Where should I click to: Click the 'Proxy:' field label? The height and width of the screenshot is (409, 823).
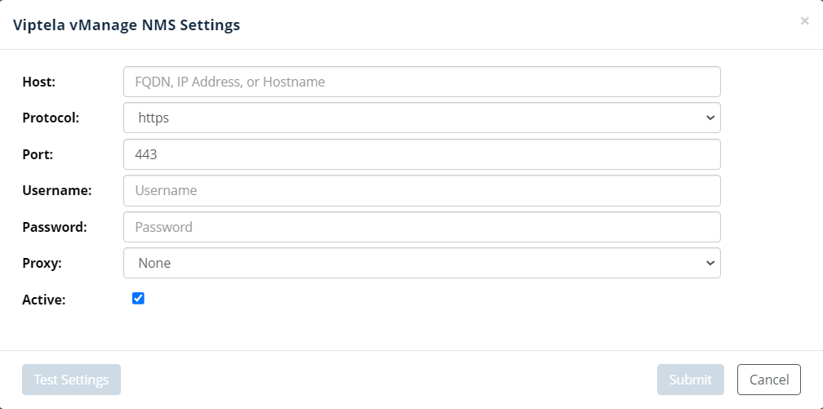pyautogui.click(x=42, y=263)
